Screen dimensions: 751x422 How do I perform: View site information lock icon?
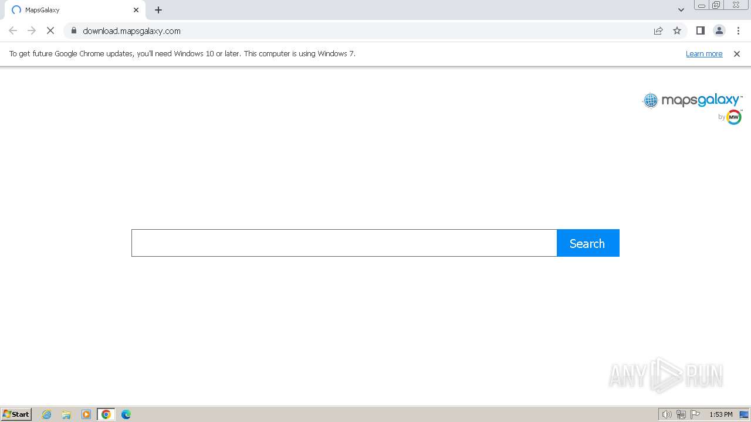(74, 30)
